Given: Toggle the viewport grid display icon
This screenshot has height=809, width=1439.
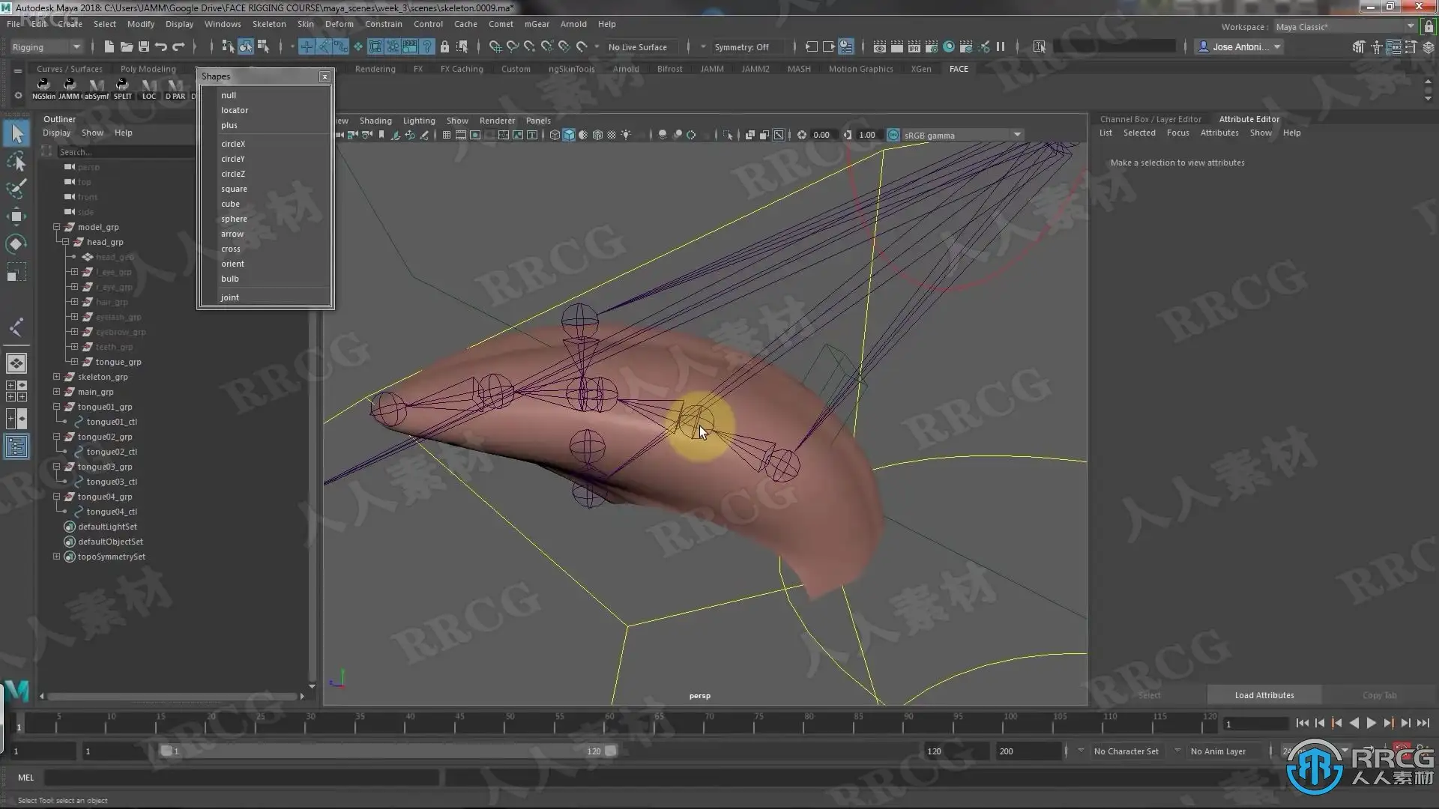Looking at the screenshot, I should coord(447,135).
